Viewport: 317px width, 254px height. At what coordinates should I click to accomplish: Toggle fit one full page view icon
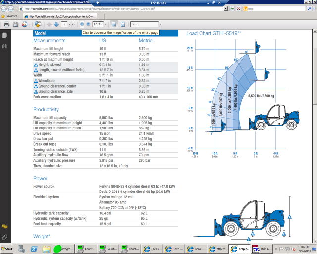(x=123, y=24)
